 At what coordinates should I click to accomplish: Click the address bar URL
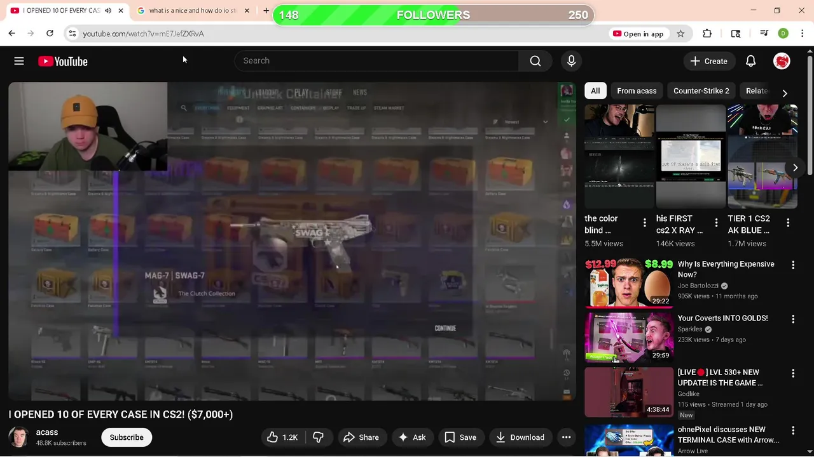[143, 34]
